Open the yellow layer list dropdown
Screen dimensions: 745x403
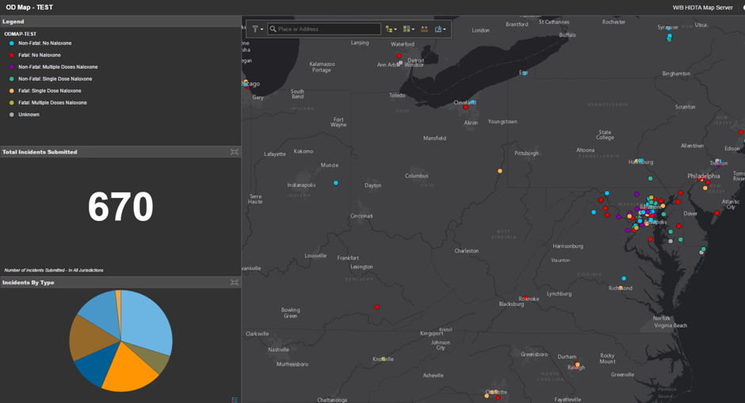click(391, 29)
